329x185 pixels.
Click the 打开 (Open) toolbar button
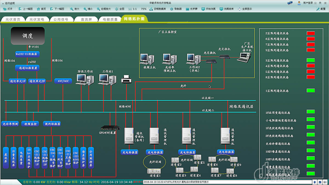[x=8, y=9]
